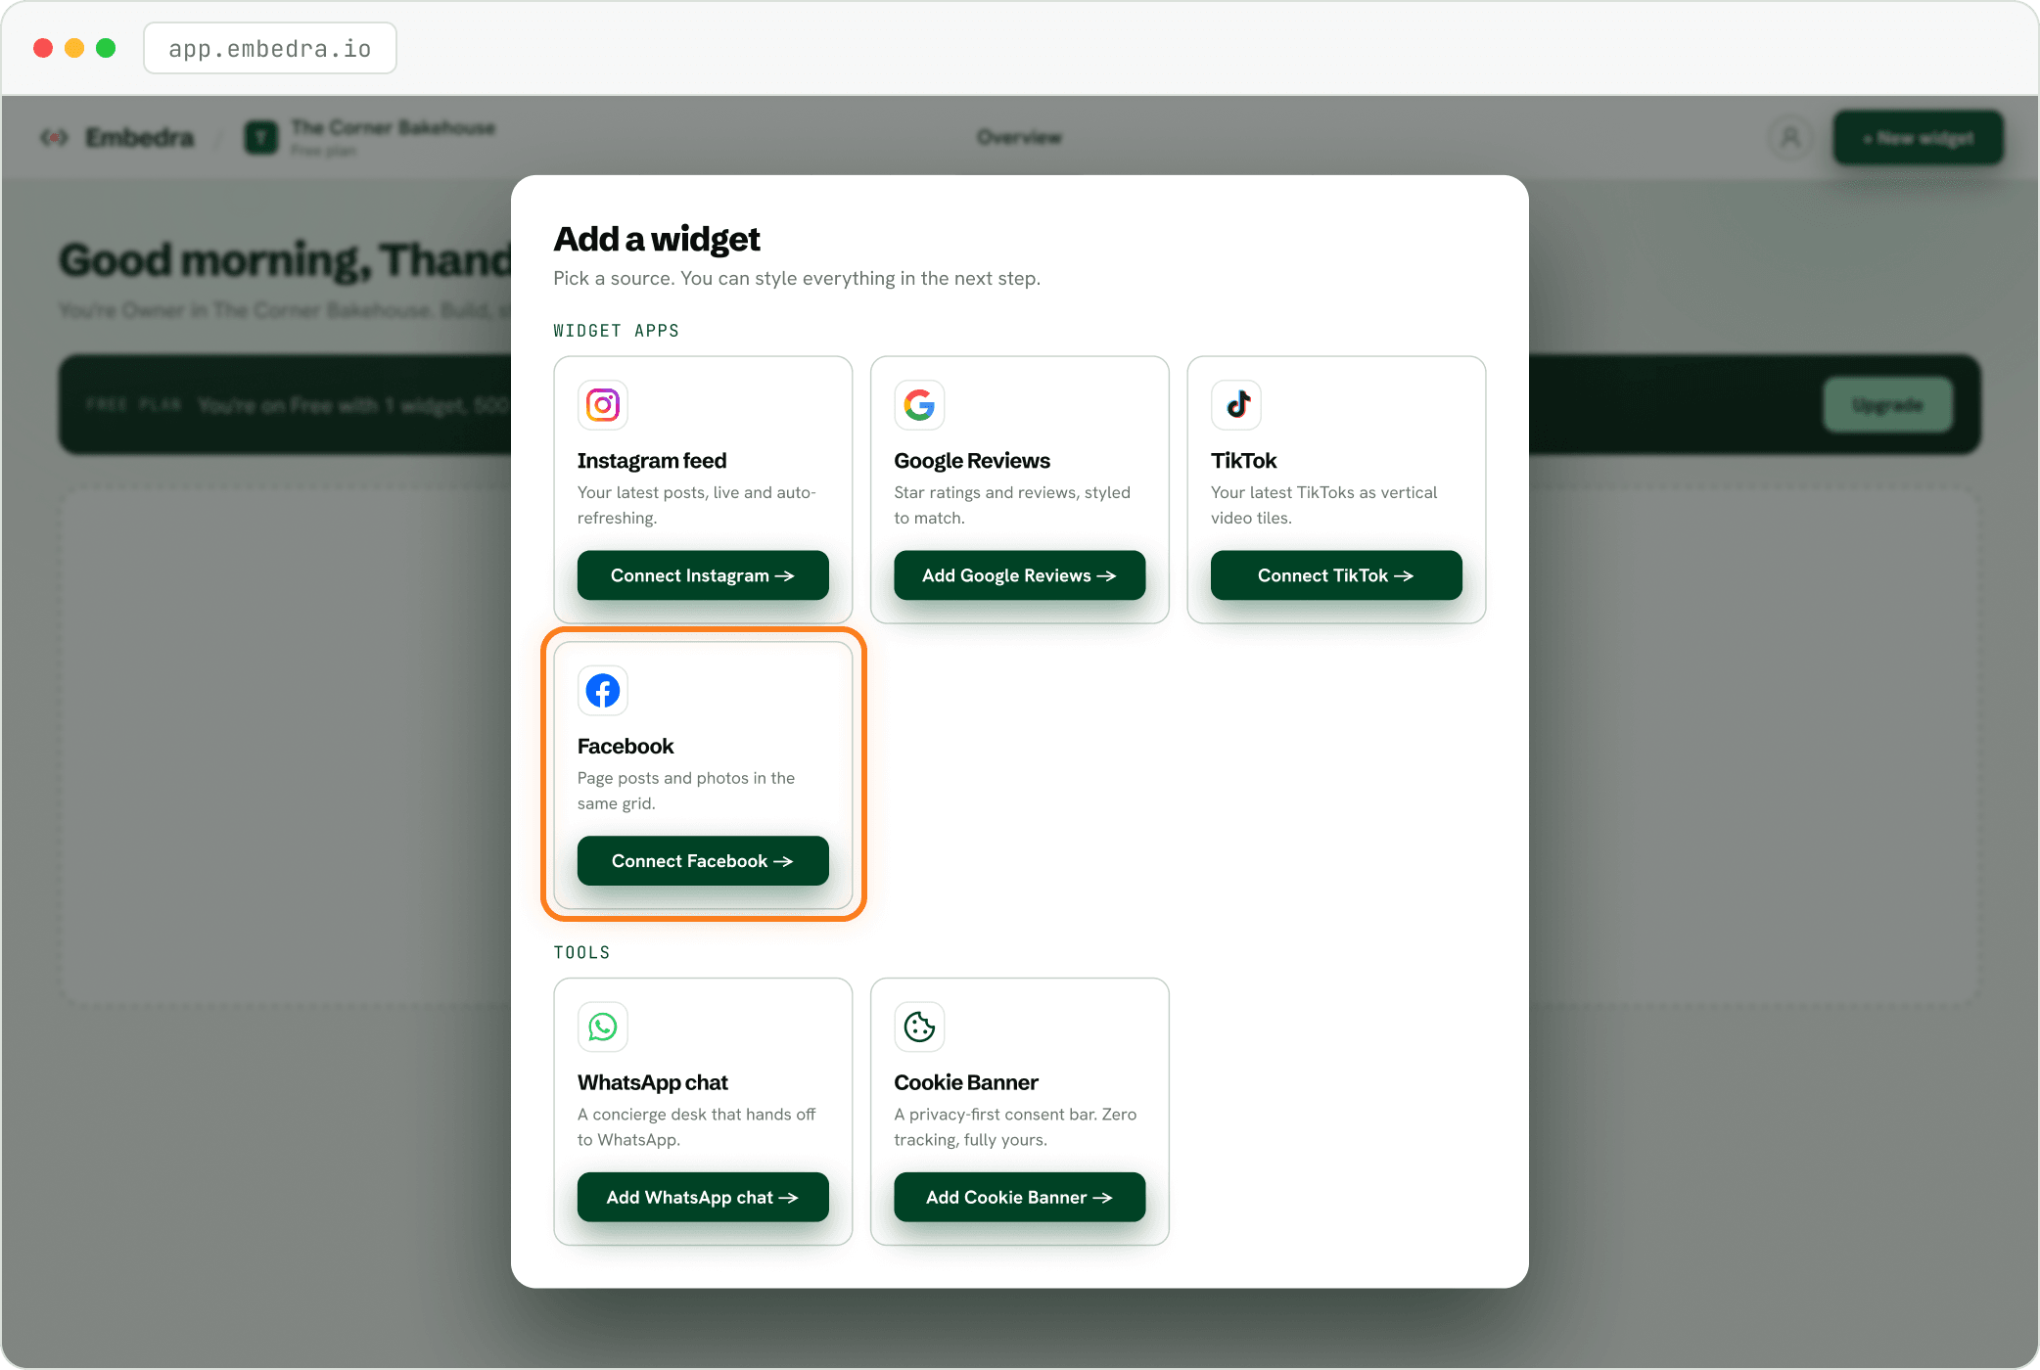This screenshot has height=1370, width=2040.
Task: Click the green window maximize button
Action: [x=106, y=48]
